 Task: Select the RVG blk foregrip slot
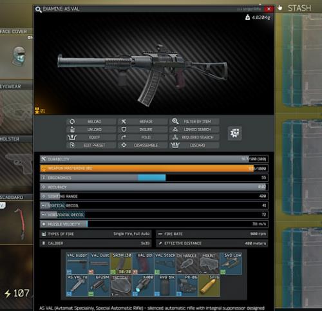165,286
